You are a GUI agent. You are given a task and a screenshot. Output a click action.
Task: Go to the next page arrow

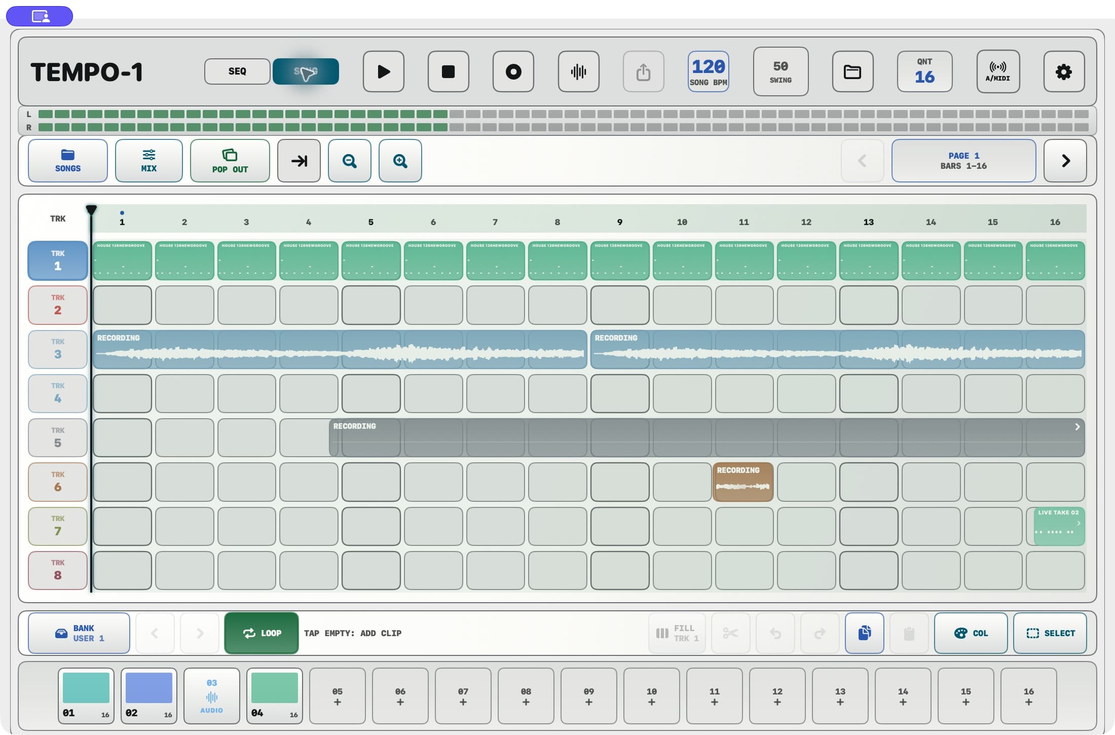pos(1065,161)
